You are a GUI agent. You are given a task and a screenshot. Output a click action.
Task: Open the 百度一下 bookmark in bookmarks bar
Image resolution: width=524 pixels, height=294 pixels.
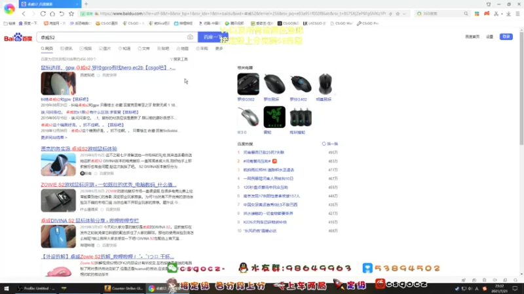coord(28,24)
